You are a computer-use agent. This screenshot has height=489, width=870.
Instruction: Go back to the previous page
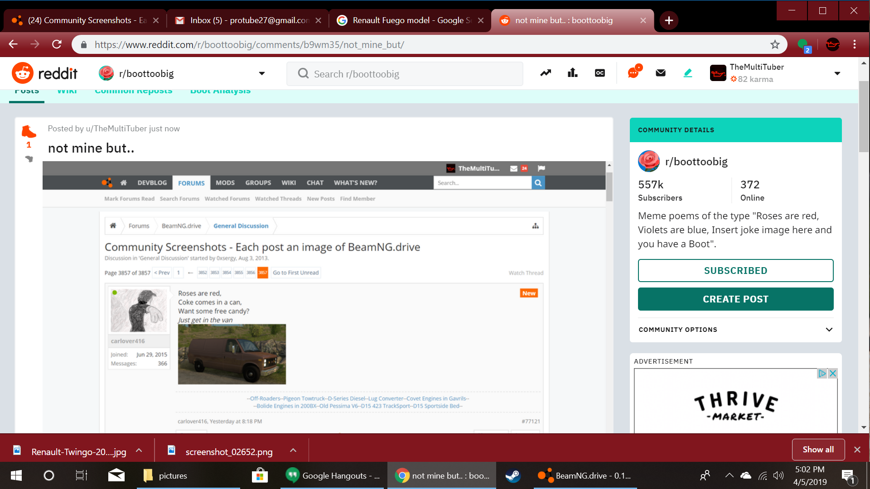point(13,44)
